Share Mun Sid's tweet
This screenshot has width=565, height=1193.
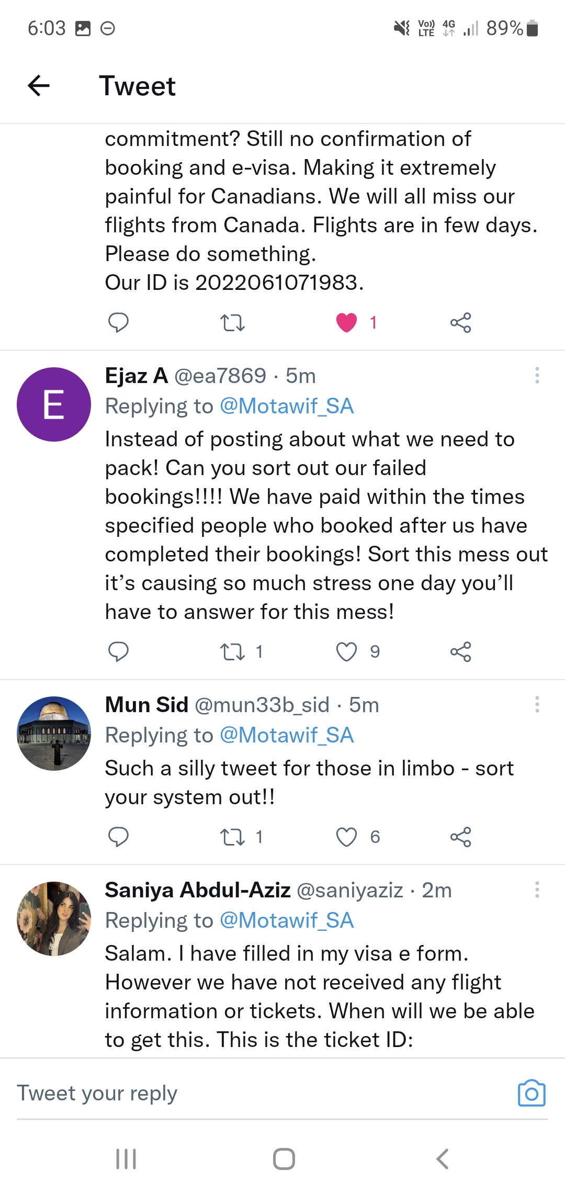[460, 837]
